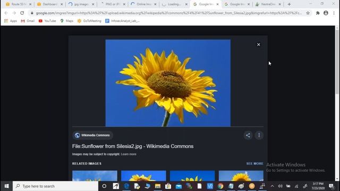Open the large sunflower image
This screenshot has height=191, width=340.
[168, 83]
